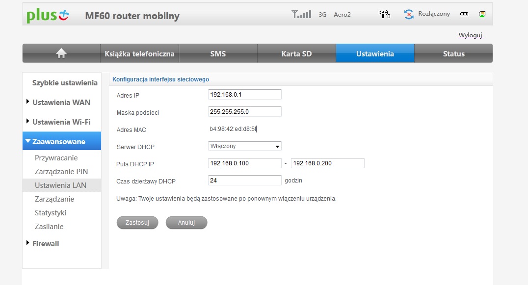Click the home icon tab
The width and height of the screenshot is (528, 285).
coord(61,54)
